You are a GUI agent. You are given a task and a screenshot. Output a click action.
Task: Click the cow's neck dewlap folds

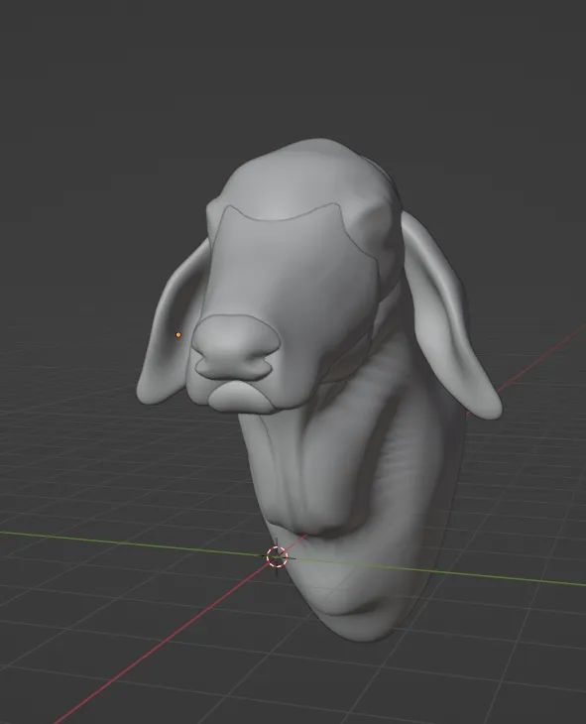307,471
